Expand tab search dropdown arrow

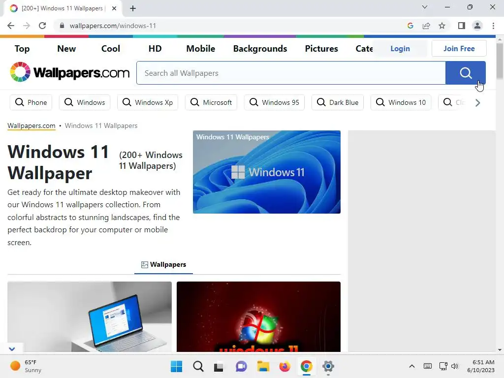coord(425,7)
